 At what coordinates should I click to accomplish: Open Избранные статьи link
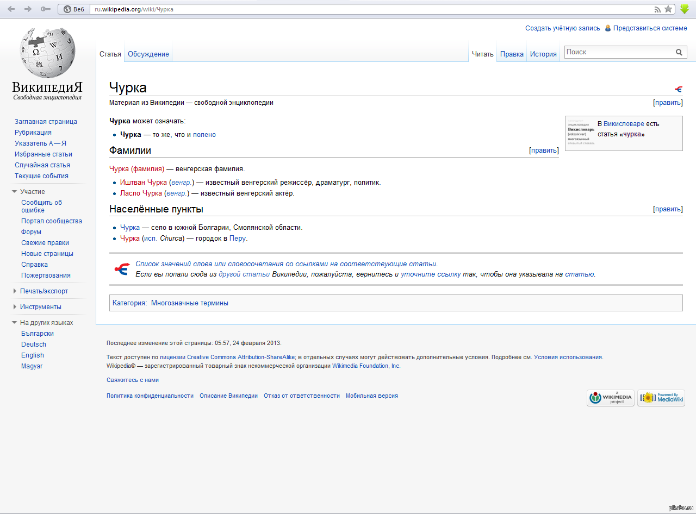(43, 154)
